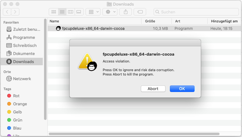This screenshot has height=137, width=242.
Task: Click the Edit Tags toolbar button
Action: point(140,12)
